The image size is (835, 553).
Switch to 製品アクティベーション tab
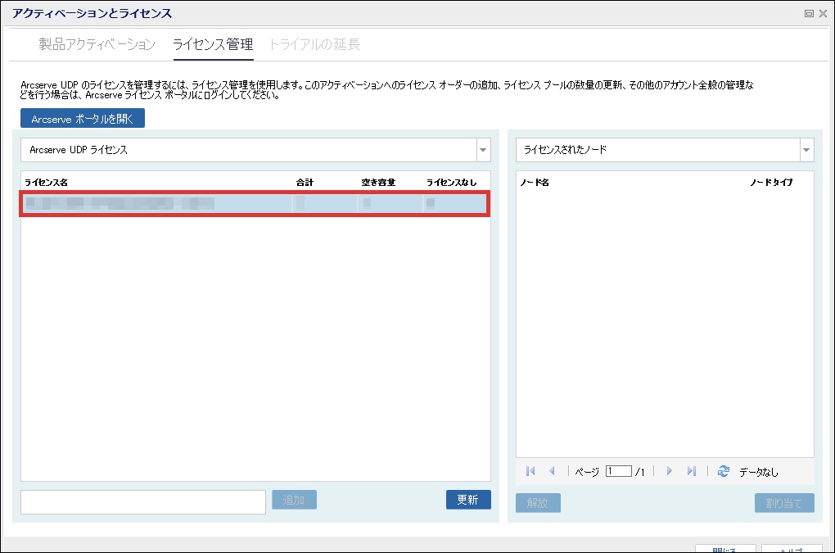pyautogui.click(x=97, y=44)
